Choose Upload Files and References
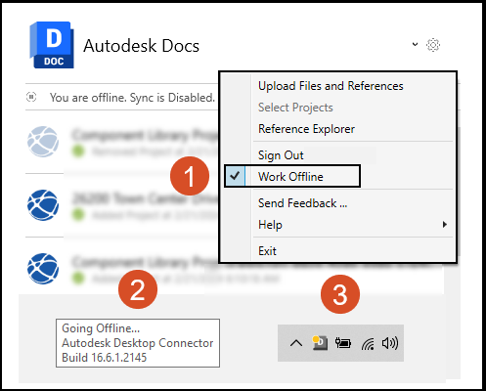 [x=331, y=86]
